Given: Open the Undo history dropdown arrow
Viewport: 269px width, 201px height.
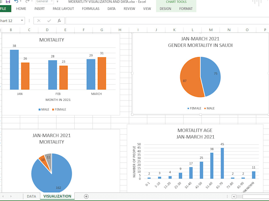Looking at the screenshot, I should 21,1.
